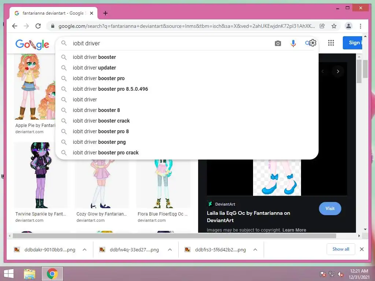Select suggestion iobit driver updater
The image size is (375, 281).
(x=187, y=68)
